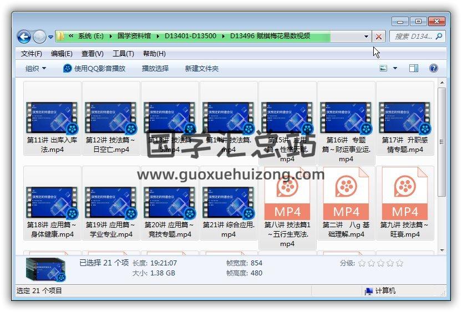Screen dimensions: 462x312
Task: Select 第17讲 升职感情专题.mp4 thumbnail
Action: click(x=405, y=117)
